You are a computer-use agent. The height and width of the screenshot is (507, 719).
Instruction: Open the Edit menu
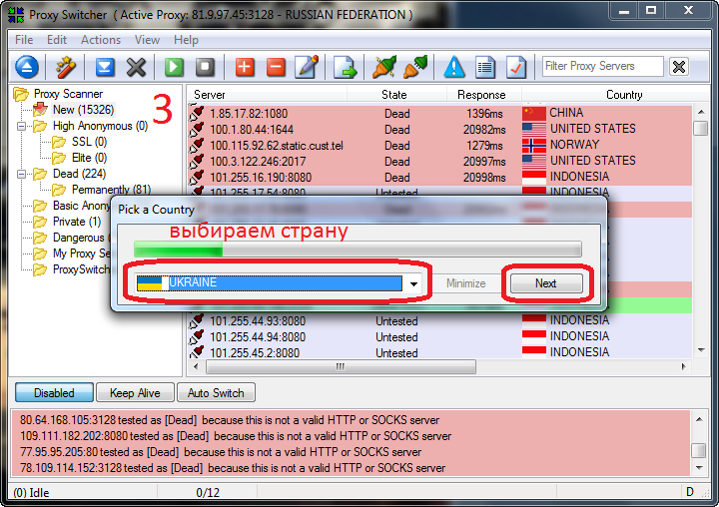(57, 40)
